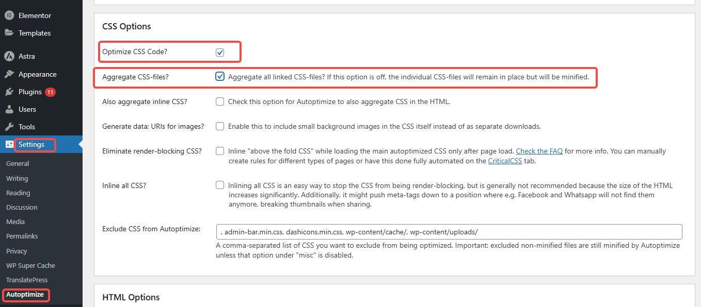
Task: Click the Exclude CSS from Autoptimize field
Action: [449, 232]
